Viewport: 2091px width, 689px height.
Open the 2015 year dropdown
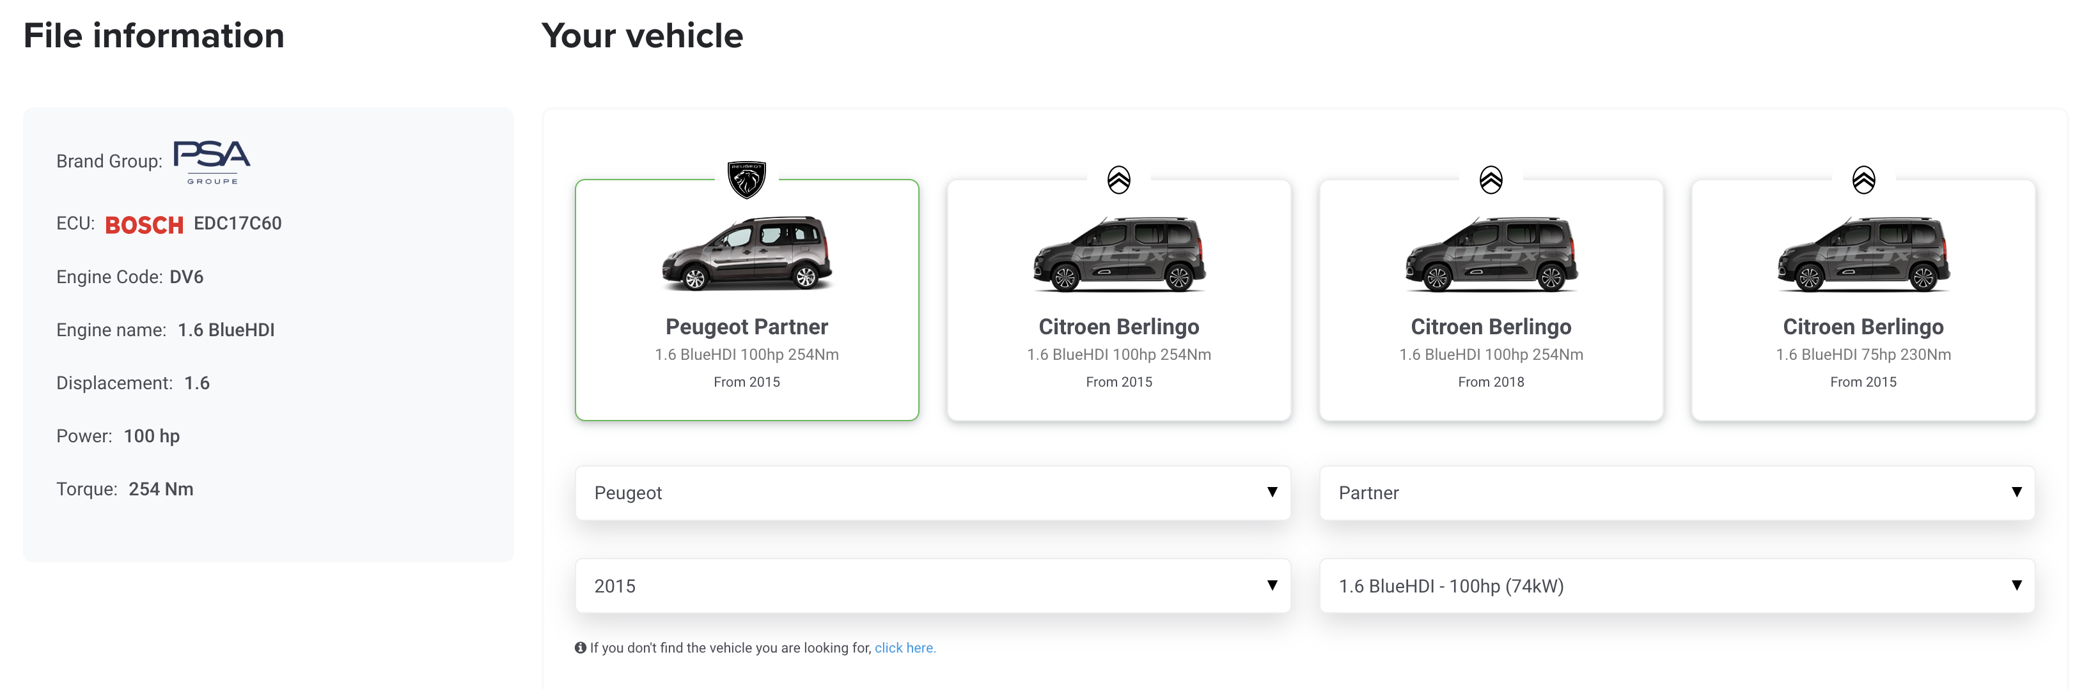[933, 586]
